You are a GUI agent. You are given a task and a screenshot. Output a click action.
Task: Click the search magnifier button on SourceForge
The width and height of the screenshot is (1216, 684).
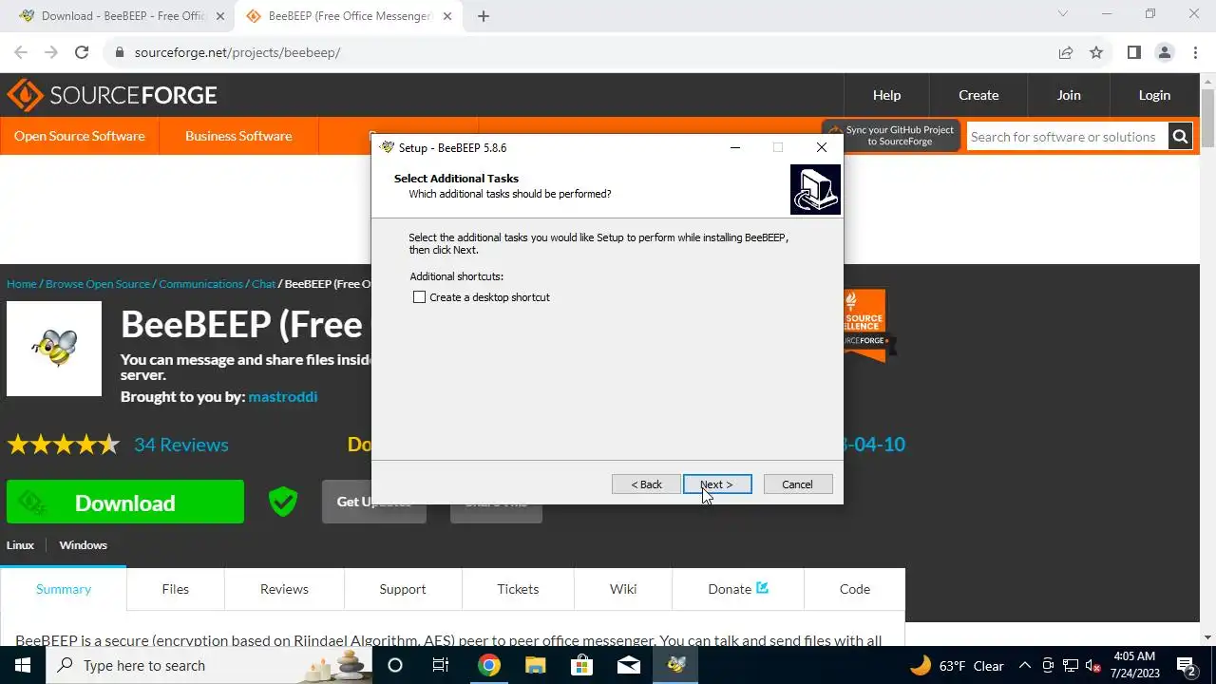point(1180,137)
